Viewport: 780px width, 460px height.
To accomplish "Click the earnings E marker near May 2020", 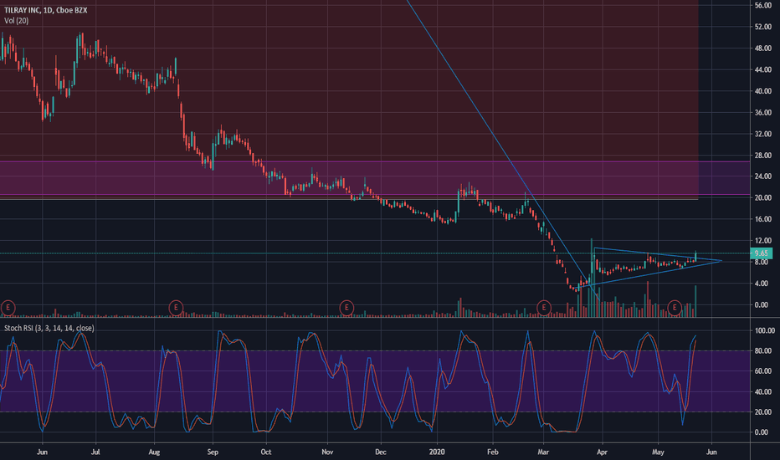I will pyautogui.click(x=675, y=308).
